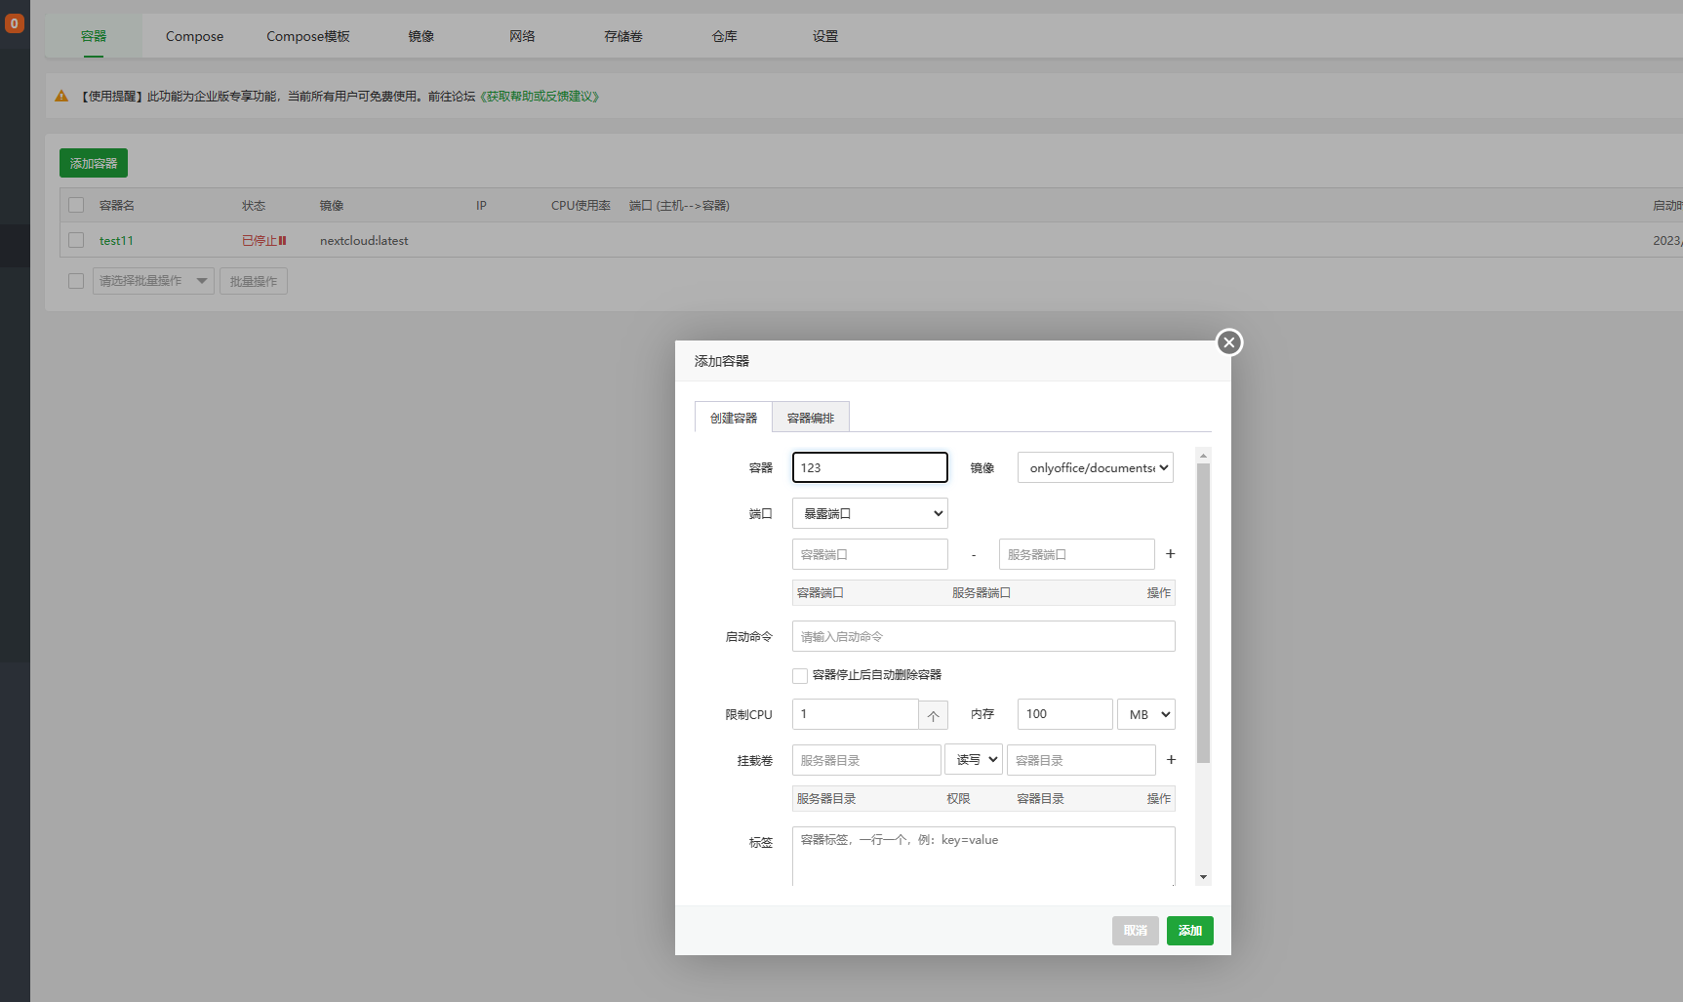Viewport: 1683px width, 1002px height.
Task: Open the 设置 tab
Action: point(825,36)
